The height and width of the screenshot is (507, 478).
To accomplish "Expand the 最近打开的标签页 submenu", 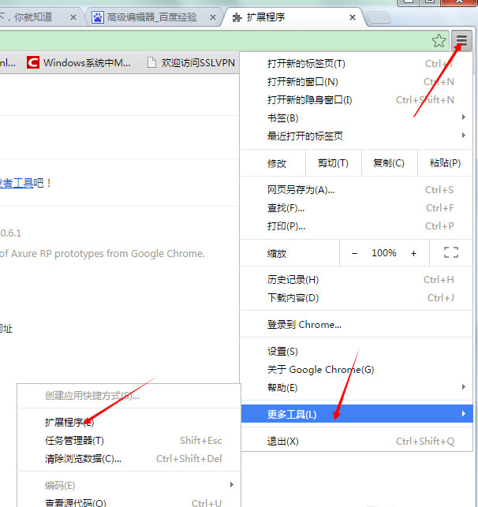I will (x=356, y=136).
